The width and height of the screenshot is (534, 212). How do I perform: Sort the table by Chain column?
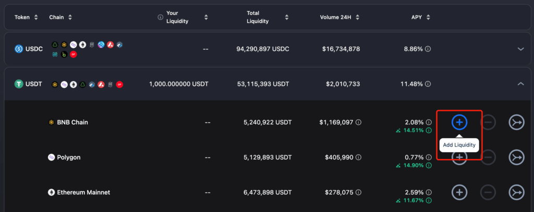[70, 17]
